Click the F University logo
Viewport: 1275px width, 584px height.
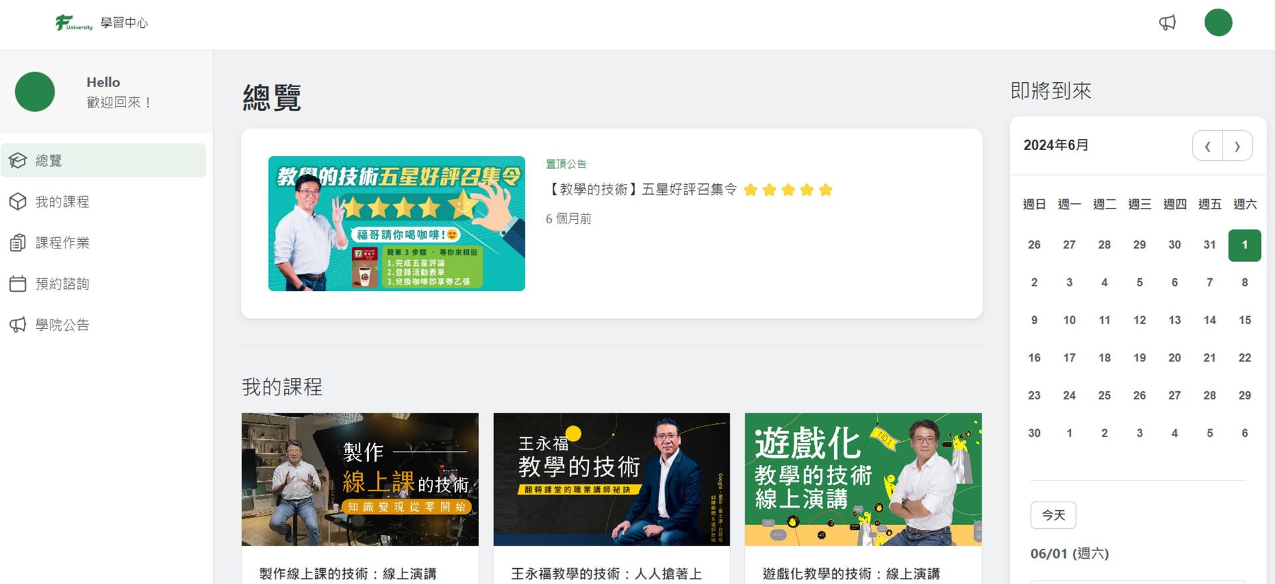[x=74, y=23]
